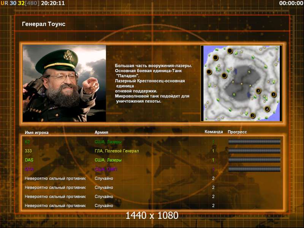Click description line "Большая часть вооружения-лазеры."
Image resolution: width=304 pixels, height=228 pixels.
(154, 66)
